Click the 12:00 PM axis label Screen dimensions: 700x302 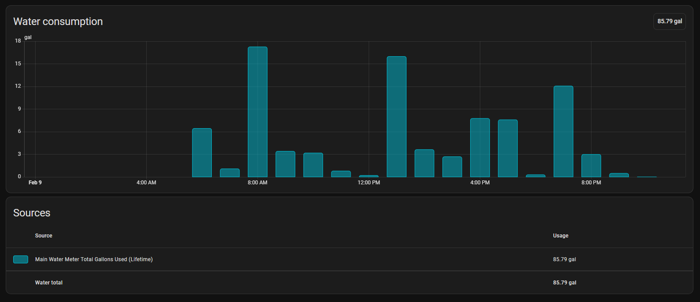point(369,183)
